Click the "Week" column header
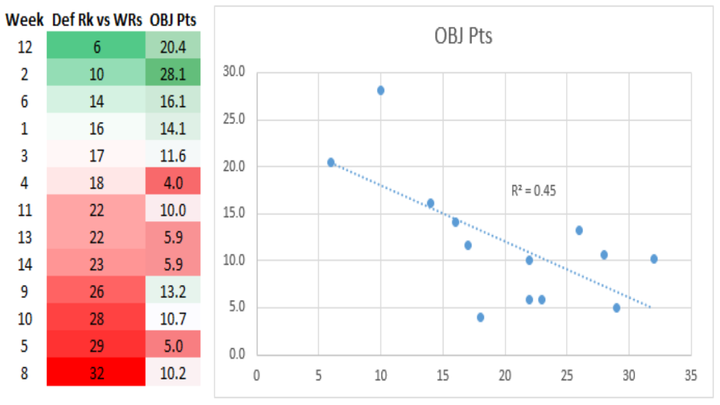This screenshot has width=720, height=405. 23,20
